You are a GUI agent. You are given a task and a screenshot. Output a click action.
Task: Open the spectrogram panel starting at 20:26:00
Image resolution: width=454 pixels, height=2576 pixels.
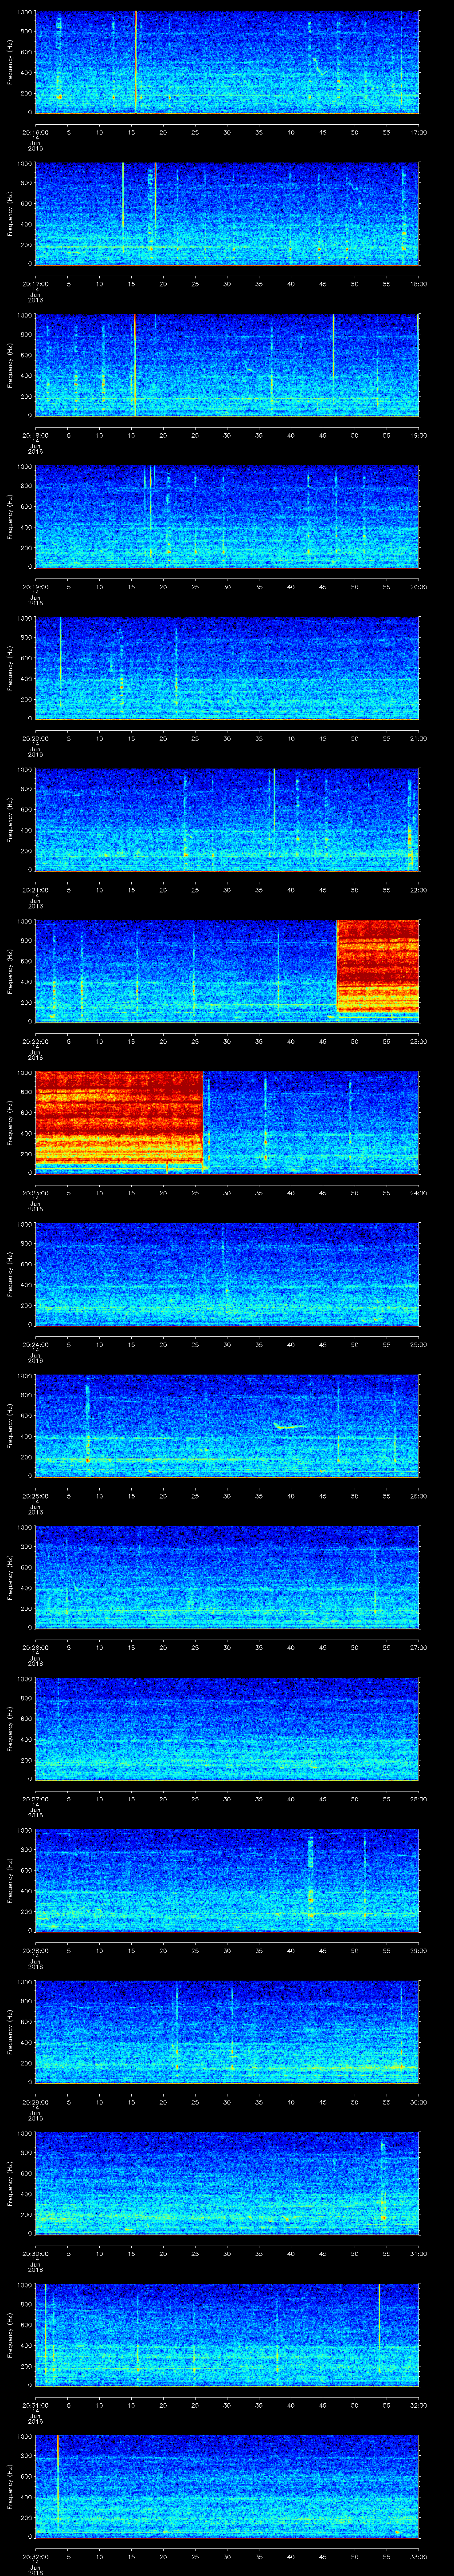click(227, 1577)
